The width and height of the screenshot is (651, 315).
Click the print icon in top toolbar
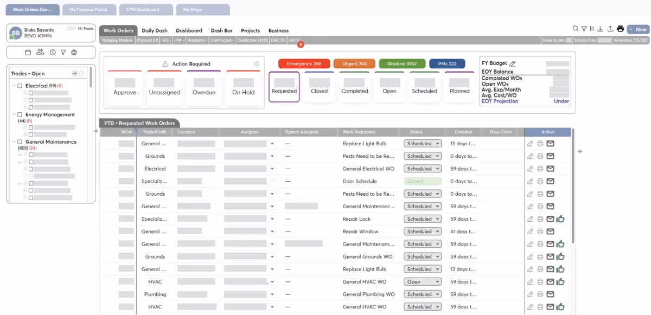click(620, 29)
